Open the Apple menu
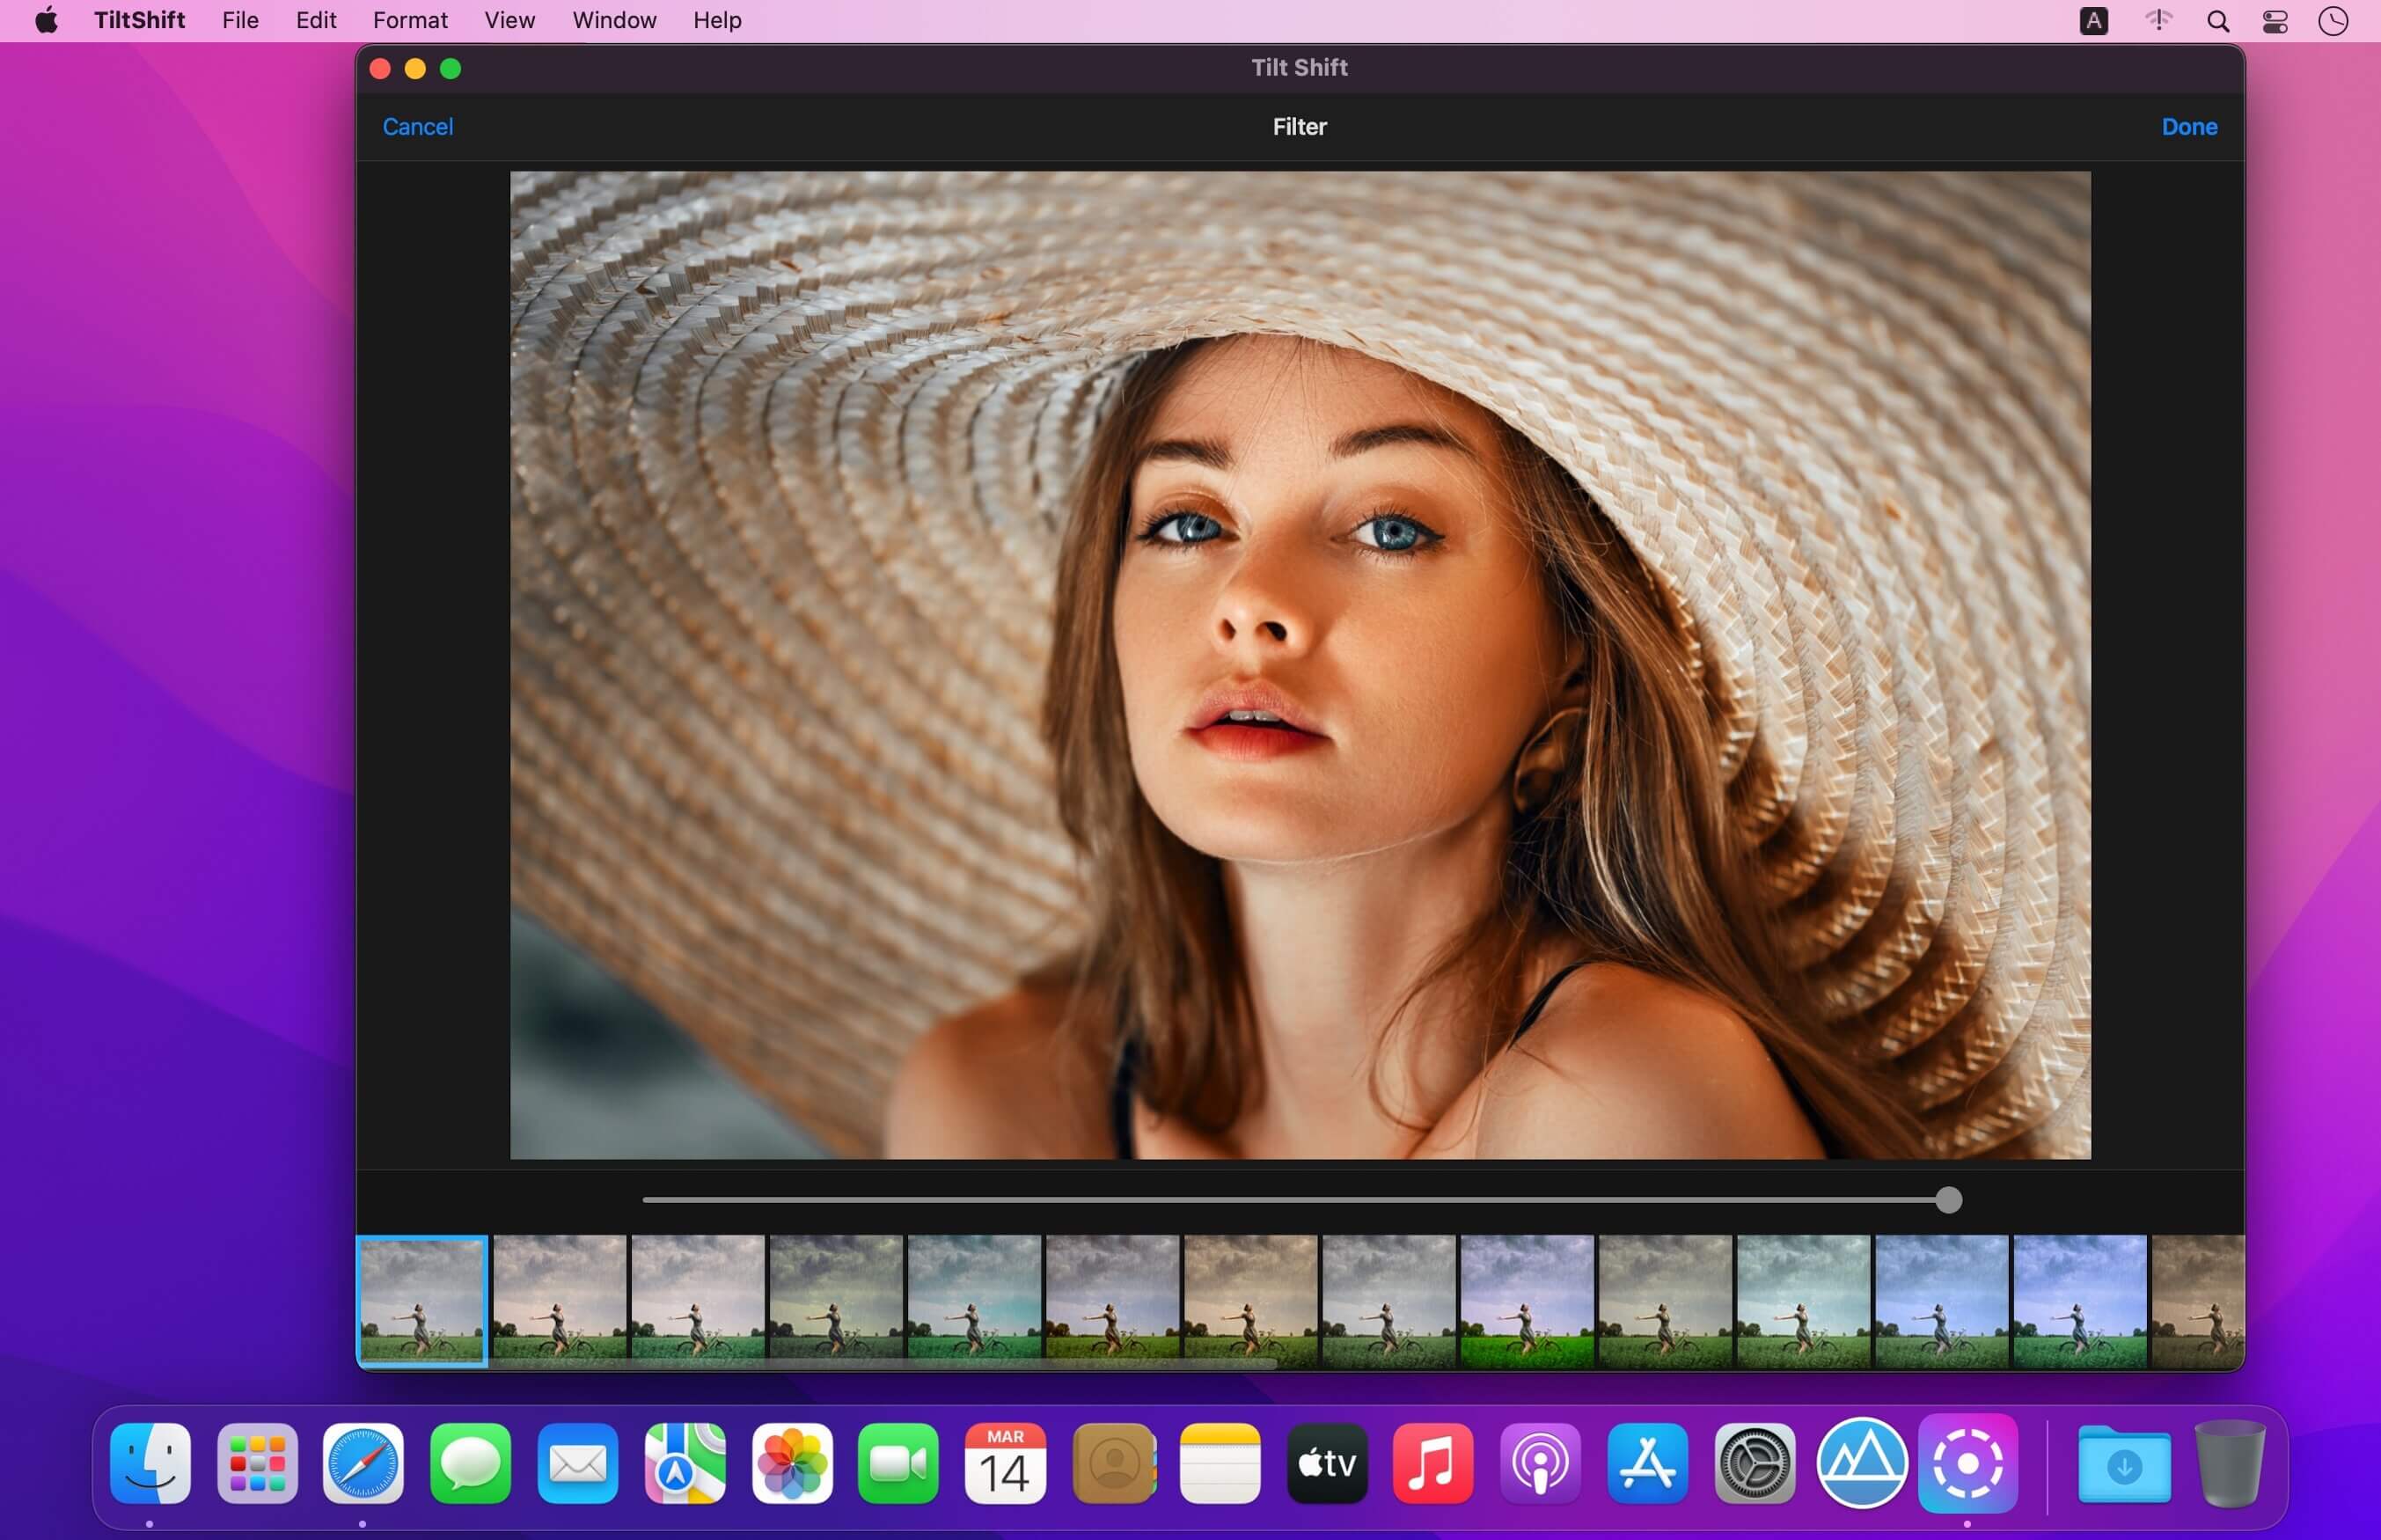 tap(46, 20)
